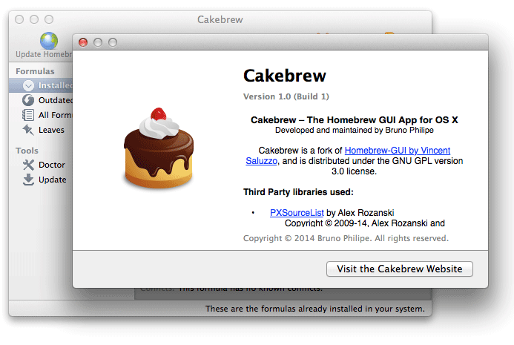Click the Cakebrew main window title

[x=220, y=20]
